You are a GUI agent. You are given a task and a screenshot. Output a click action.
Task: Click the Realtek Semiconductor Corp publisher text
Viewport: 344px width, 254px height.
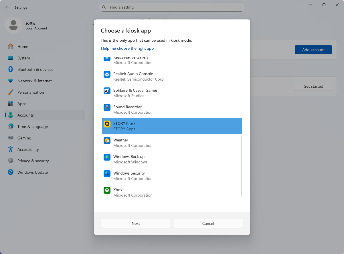click(139, 79)
